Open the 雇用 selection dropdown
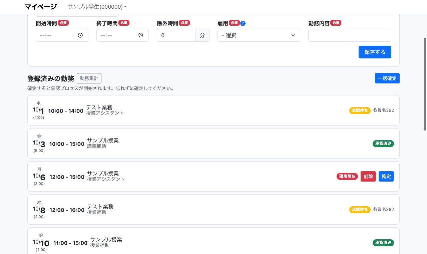Viewport: 427px width, 254px height. pyautogui.click(x=259, y=35)
